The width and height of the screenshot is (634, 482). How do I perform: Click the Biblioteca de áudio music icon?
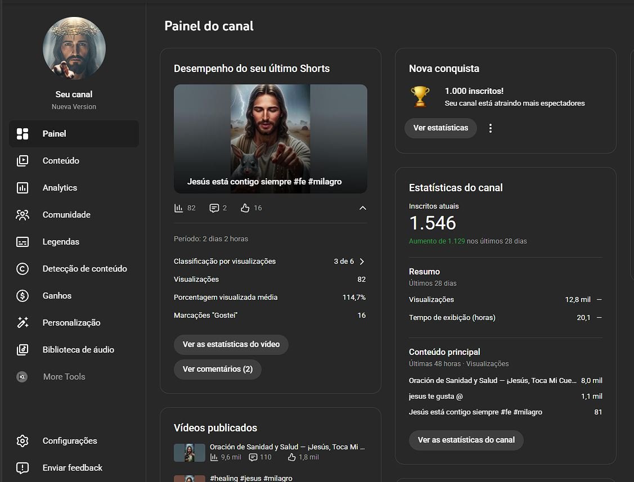click(x=23, y=350)
